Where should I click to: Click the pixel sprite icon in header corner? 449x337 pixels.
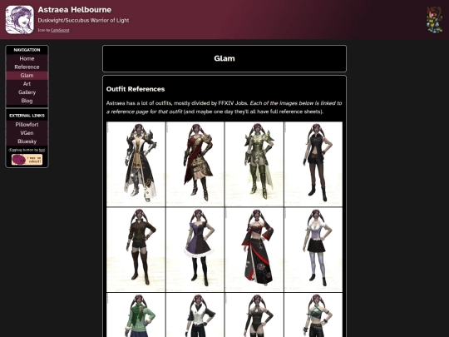tap(434, 20)
